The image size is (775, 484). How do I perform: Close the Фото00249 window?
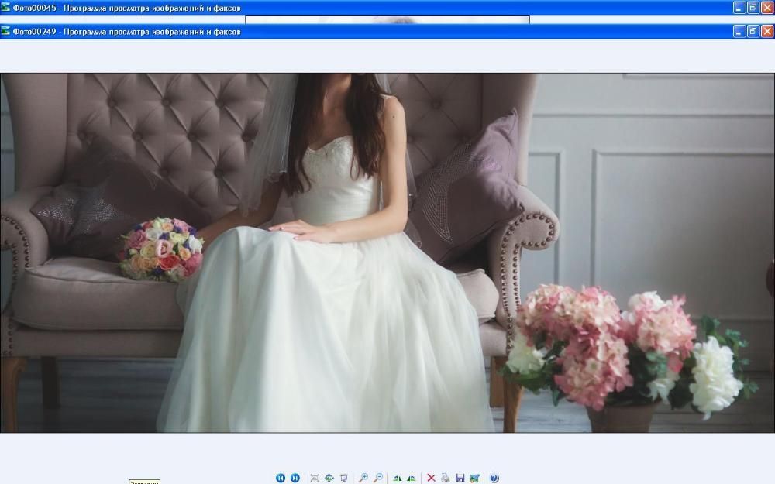click(x=767, y=31)
